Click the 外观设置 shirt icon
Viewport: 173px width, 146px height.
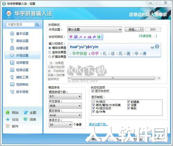click(x=12, y=55)
